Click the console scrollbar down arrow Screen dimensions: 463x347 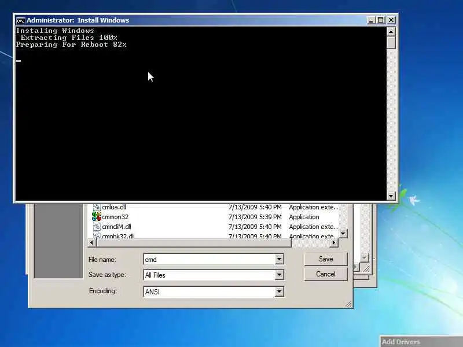(391, 195)
